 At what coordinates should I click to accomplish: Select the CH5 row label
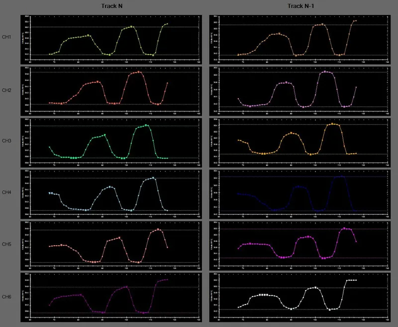tap(7, 245)
